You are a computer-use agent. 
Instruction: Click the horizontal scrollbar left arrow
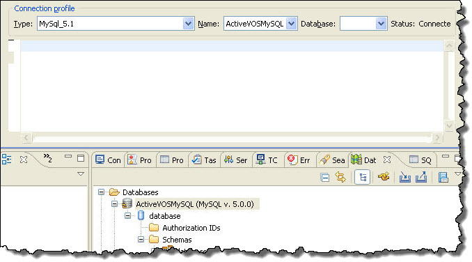26,138
